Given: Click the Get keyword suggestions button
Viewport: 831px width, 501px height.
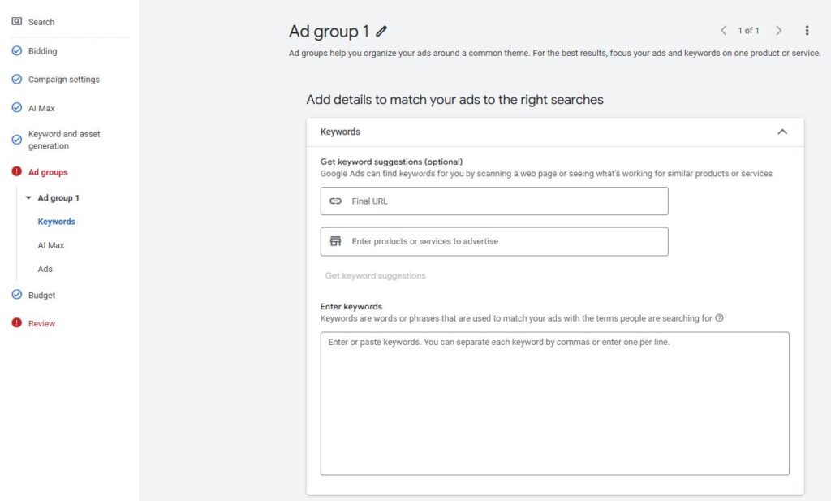Looking at the screenshot, I should coord(376,276).
